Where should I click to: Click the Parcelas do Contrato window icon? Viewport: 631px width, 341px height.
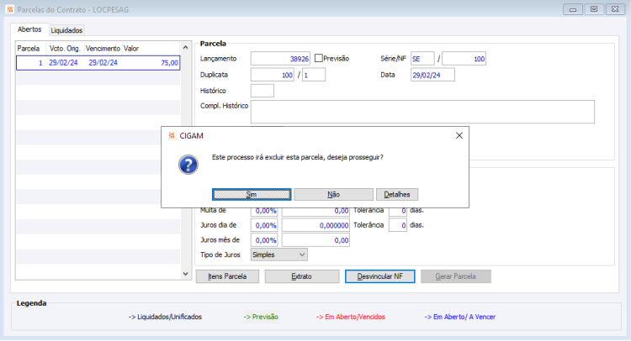tap(10, 9)
